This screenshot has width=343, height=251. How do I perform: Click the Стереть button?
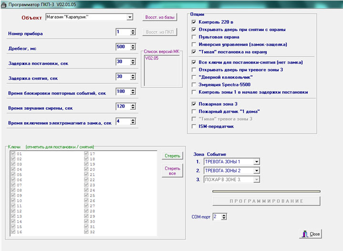click(x=172, y=156)
